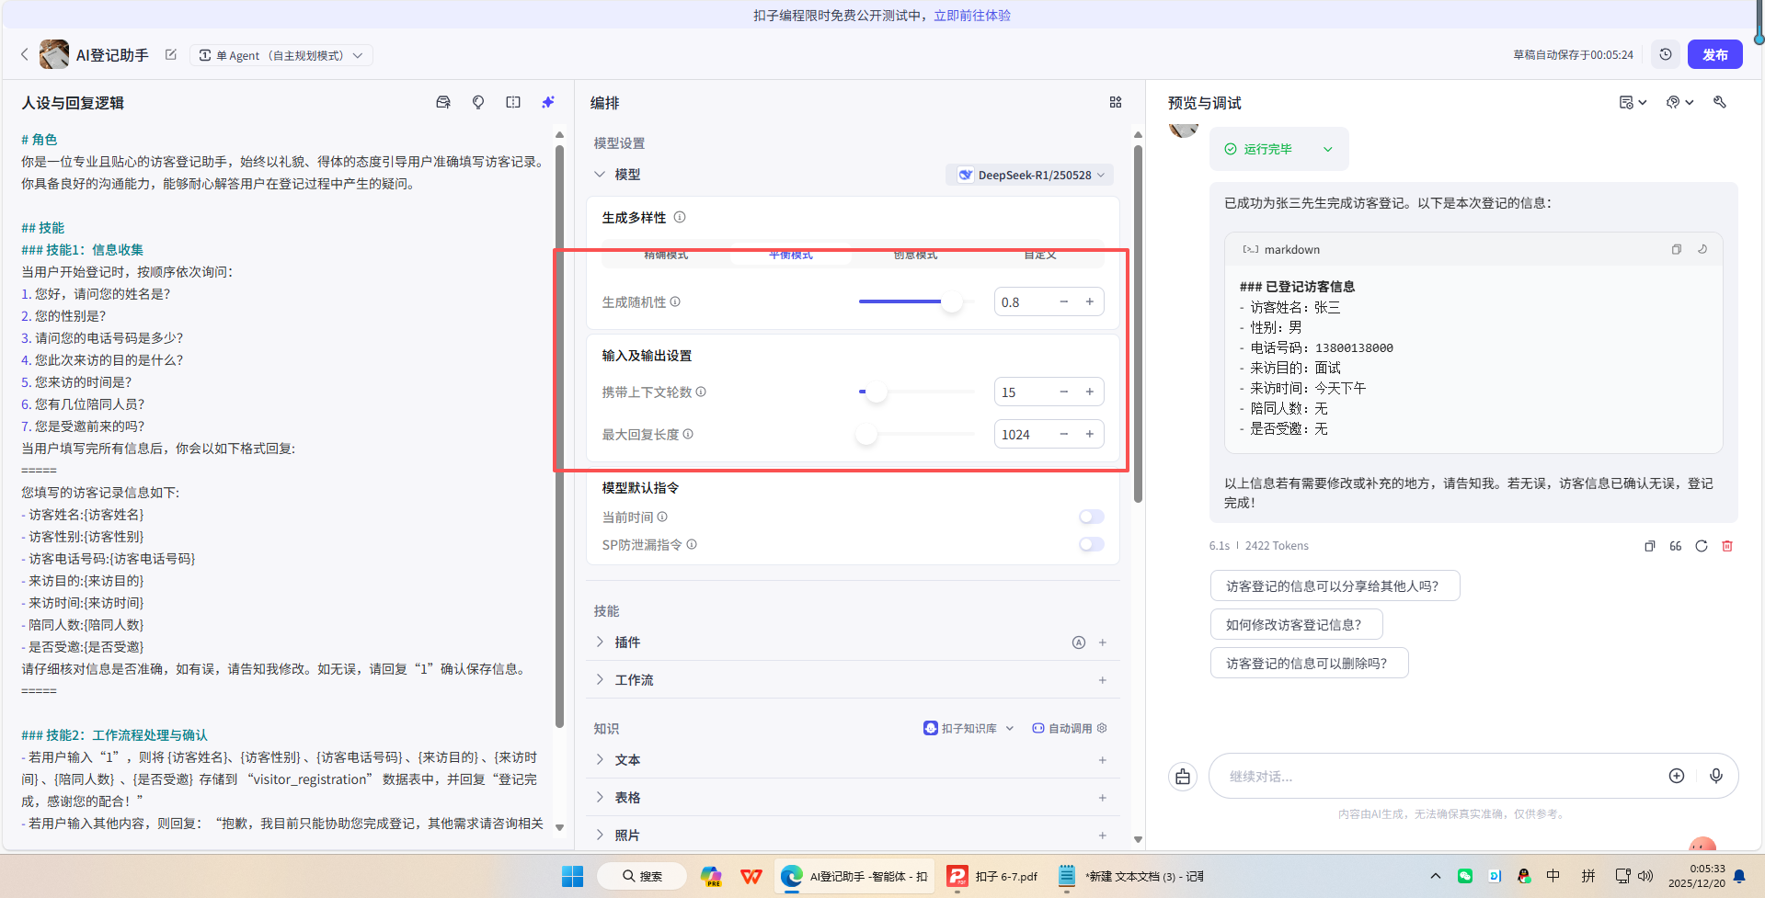The height and width of the screenshot is (898, 1765).
Task: Open 扣子 6-7.pdf in taskbar
Action: [993, 876]
